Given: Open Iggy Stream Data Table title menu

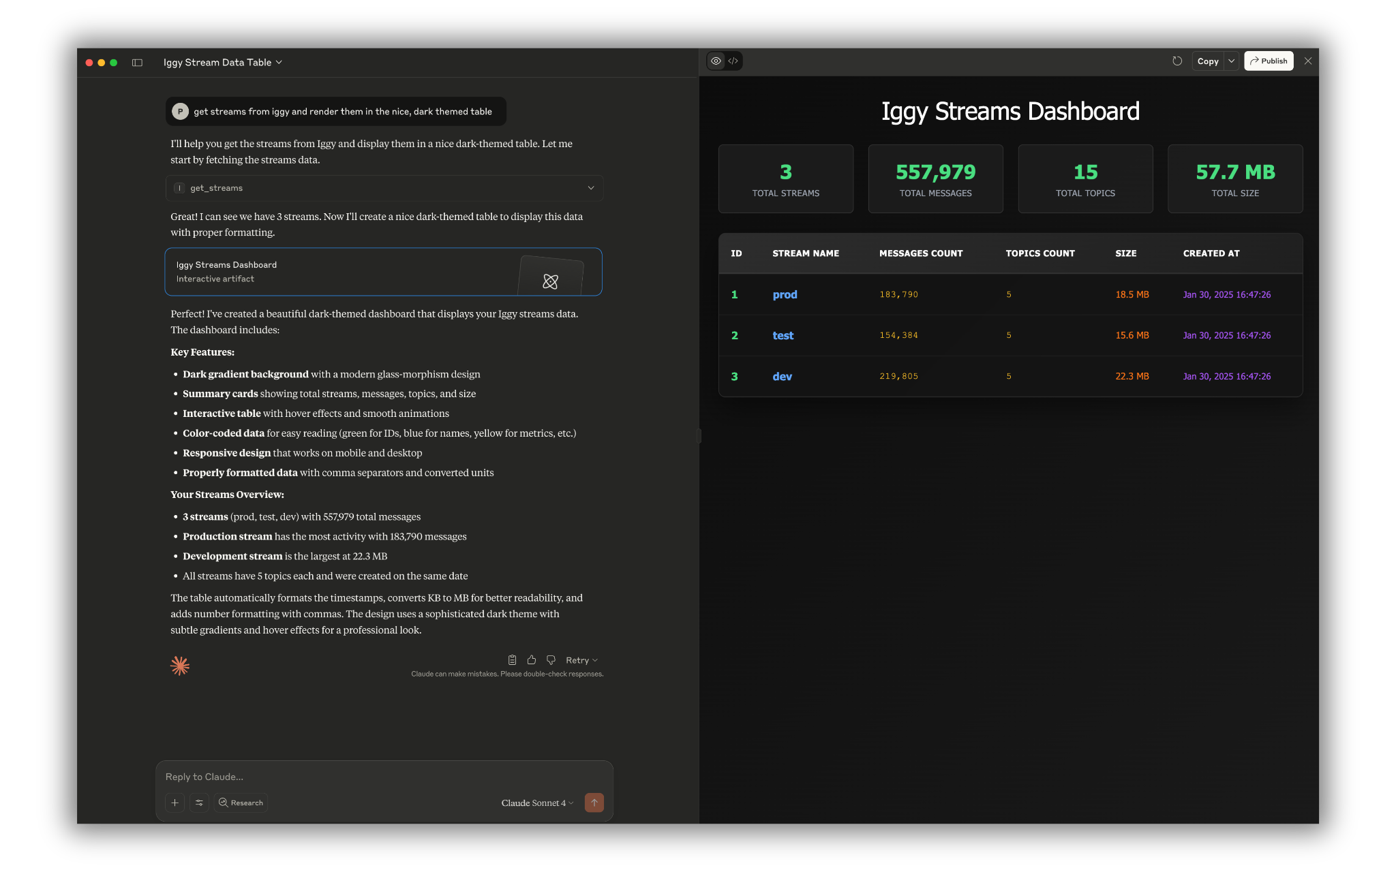Looking at the screenshot, I should 222,63.
